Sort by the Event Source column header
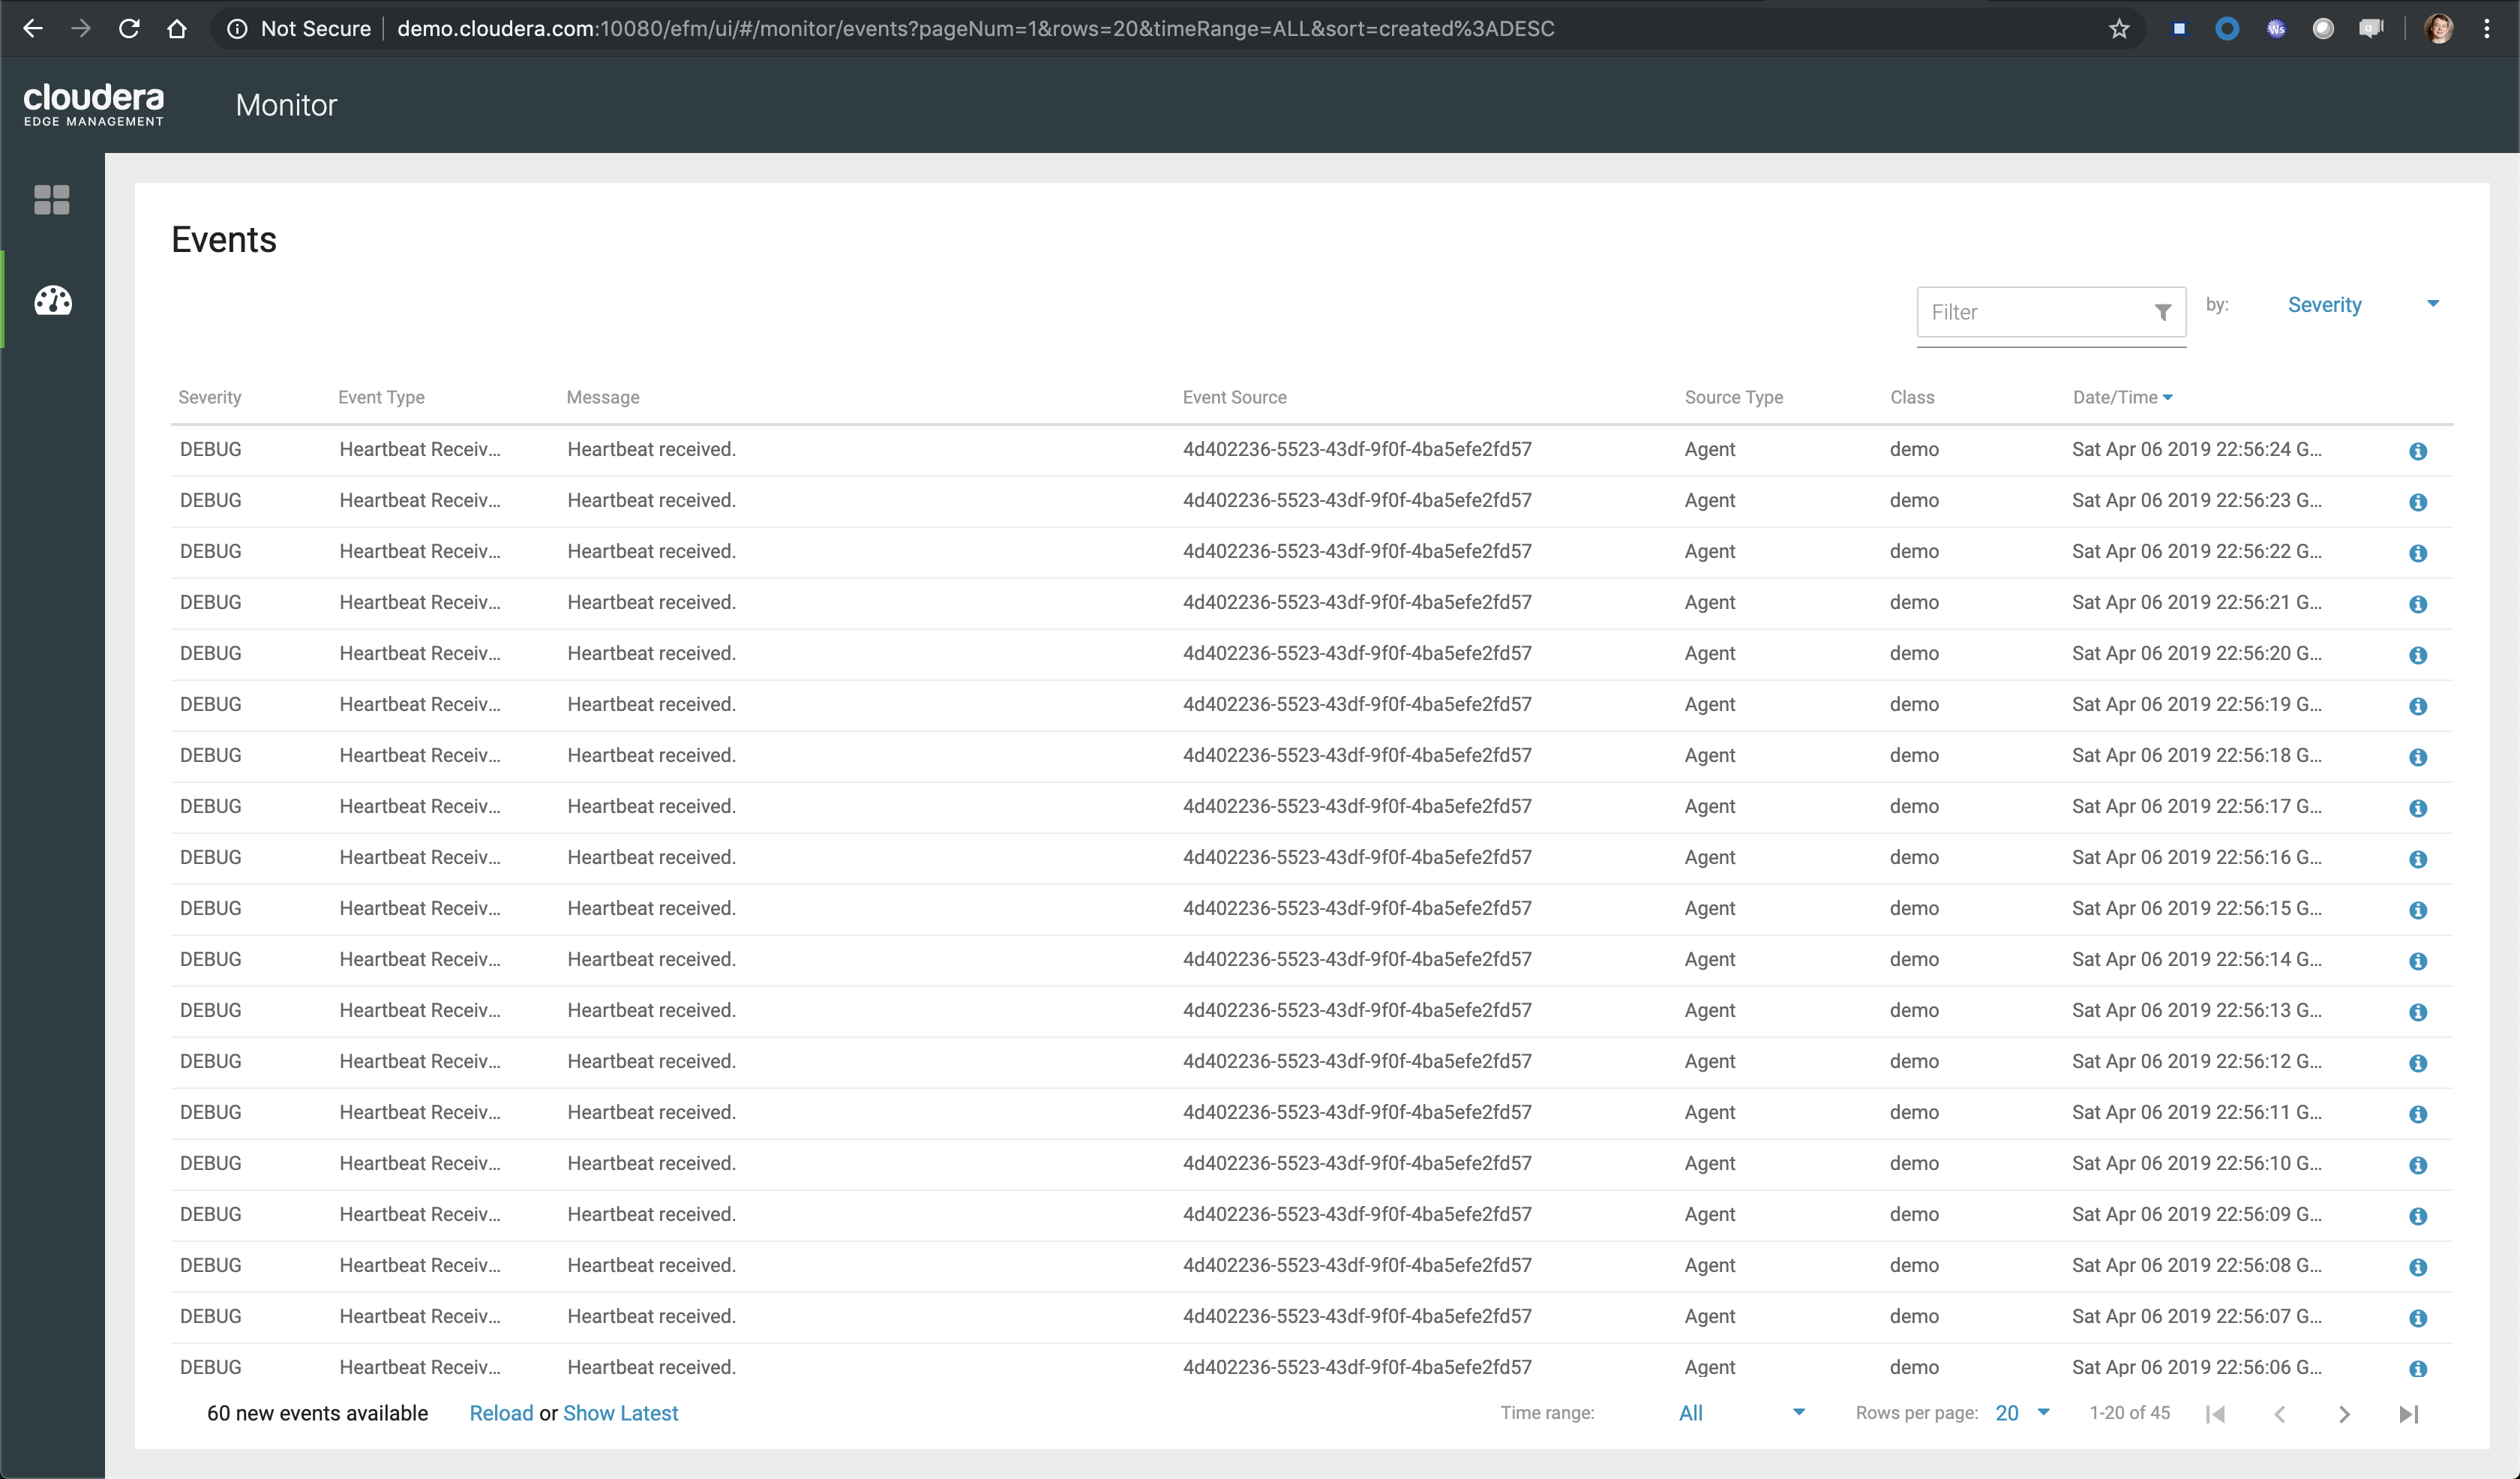2520x1479 pixels. coord(1234,398)
